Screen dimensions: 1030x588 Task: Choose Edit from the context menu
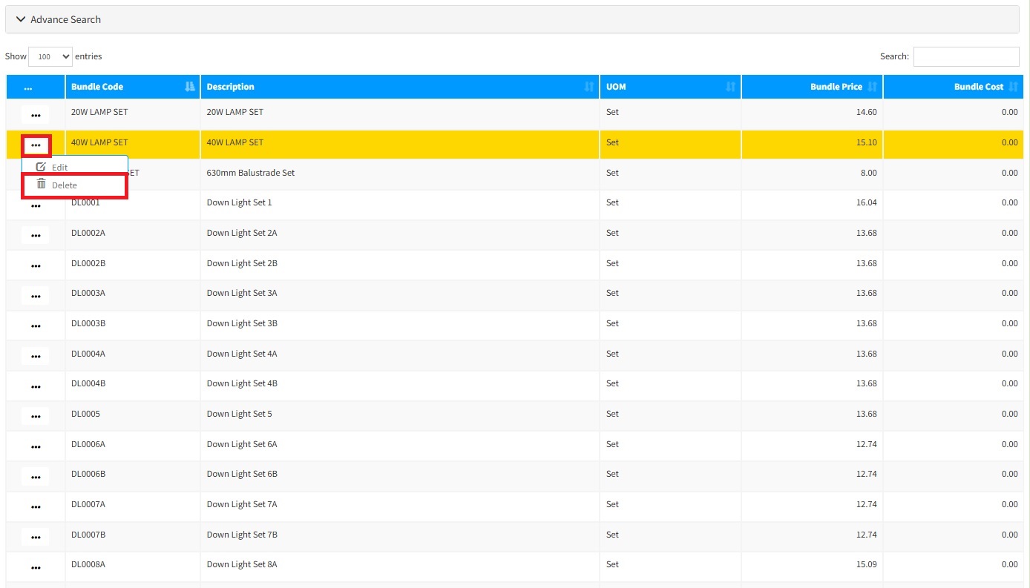click(59, 168)
